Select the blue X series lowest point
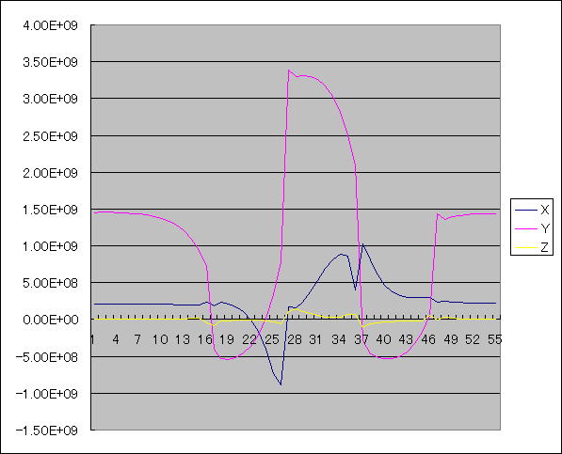The height and width of the screenshot is (454, 562). point(281,385)
